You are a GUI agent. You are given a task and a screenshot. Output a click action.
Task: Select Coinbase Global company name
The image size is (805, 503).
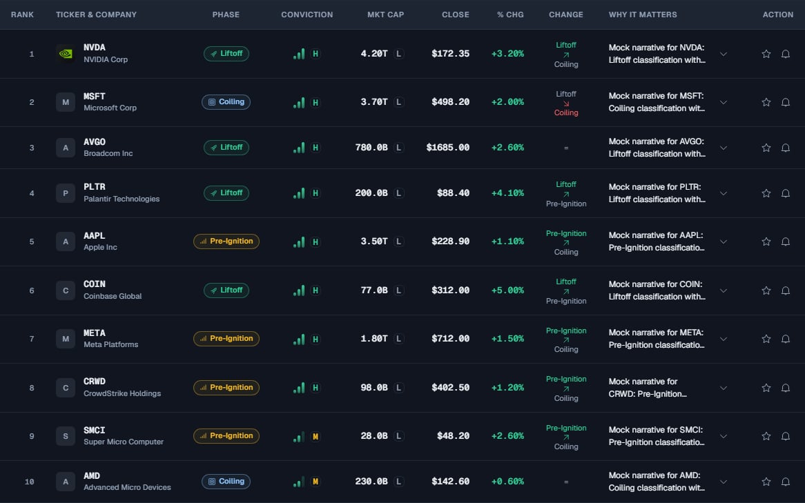click(x=113, y=296)
